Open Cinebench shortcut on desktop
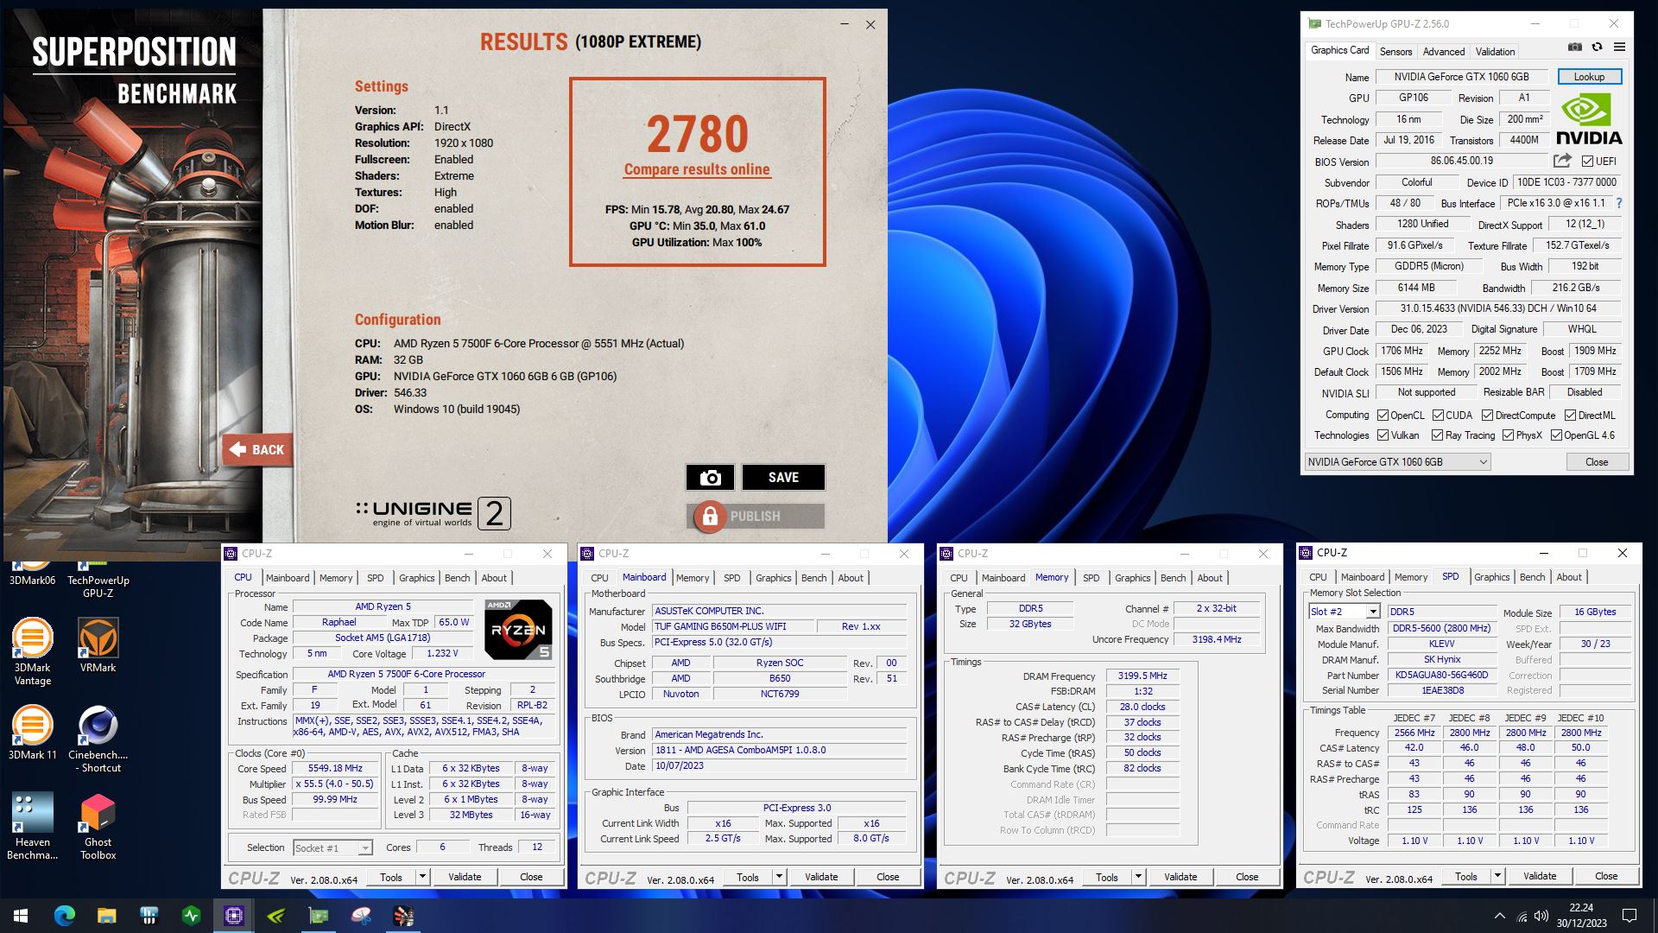Image resolution: width=1658 pixels, height=933 pixels. click(98, 739)
